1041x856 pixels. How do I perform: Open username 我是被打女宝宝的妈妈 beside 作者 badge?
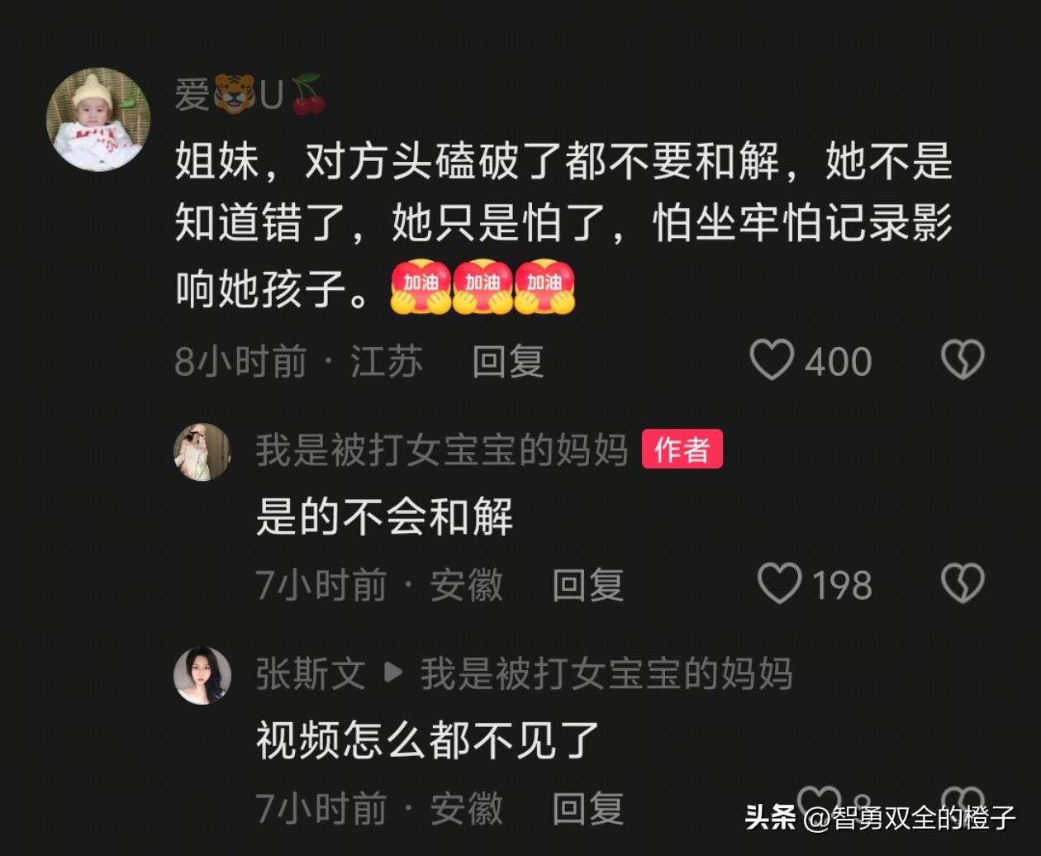tap(442, 450)
